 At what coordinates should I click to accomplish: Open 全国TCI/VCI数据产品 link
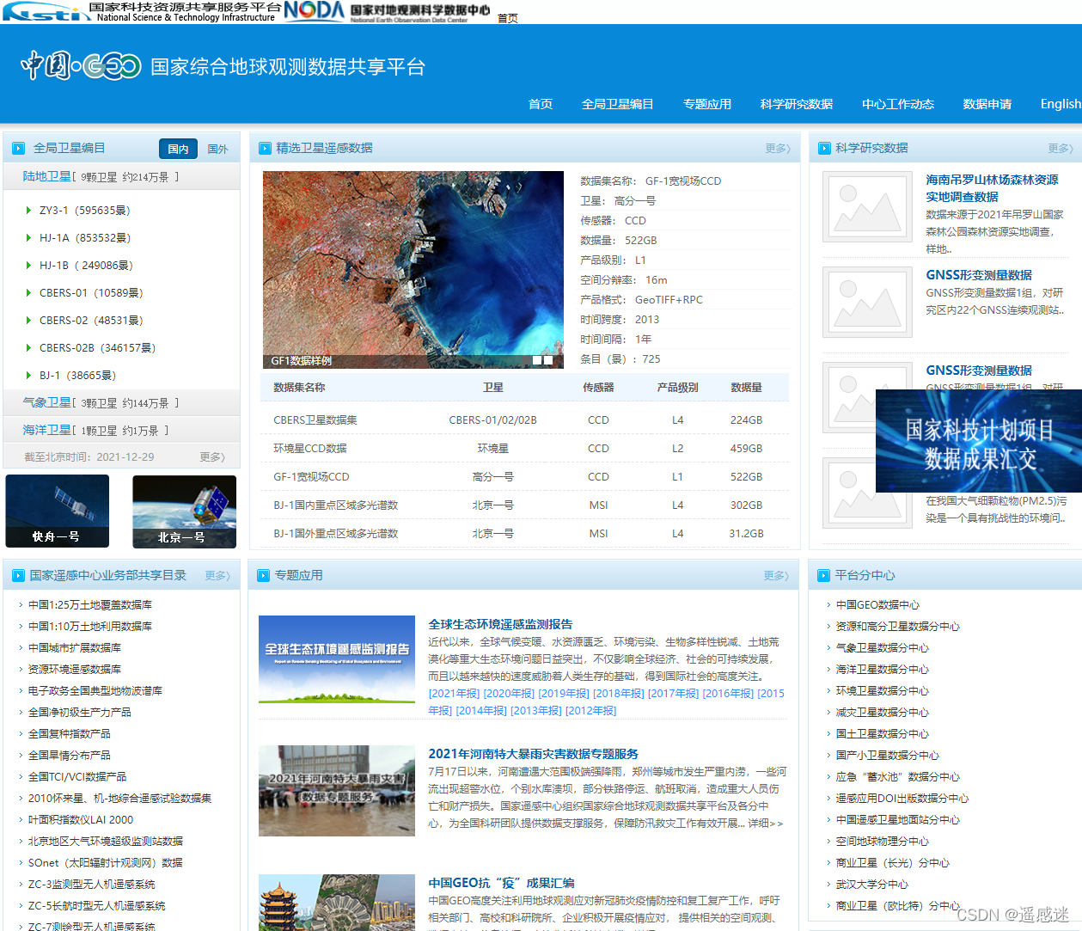[x=77, y=777]
